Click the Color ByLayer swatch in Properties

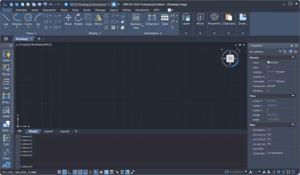tap(268, 62)
